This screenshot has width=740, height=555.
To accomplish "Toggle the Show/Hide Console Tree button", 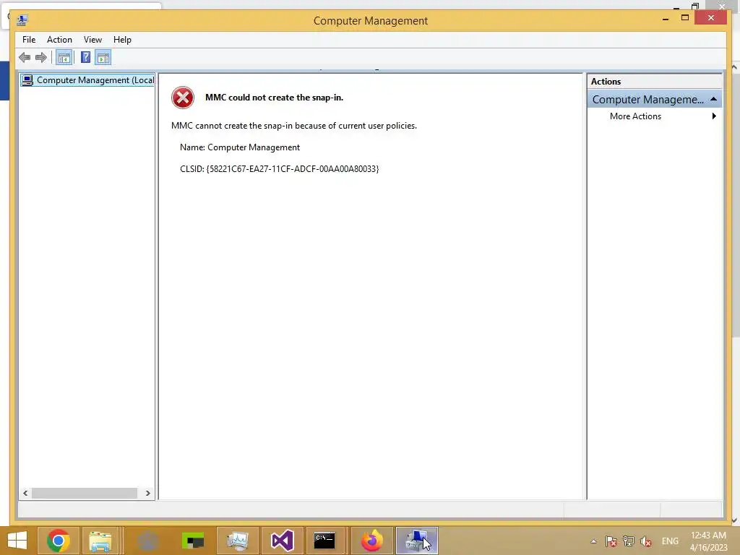I will [64, 58].
